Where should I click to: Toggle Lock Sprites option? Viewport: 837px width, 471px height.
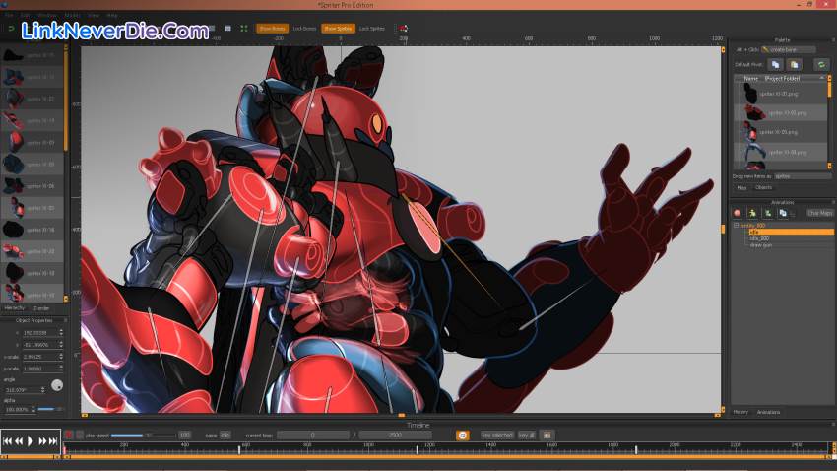[x=371, y=29]
